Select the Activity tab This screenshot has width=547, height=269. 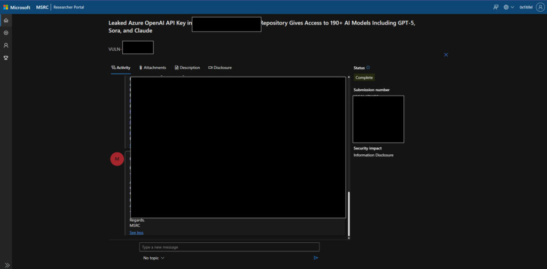click(121, 68)
